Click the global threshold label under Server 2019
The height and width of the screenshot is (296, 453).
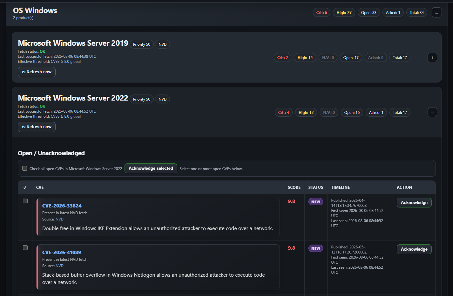75,62
